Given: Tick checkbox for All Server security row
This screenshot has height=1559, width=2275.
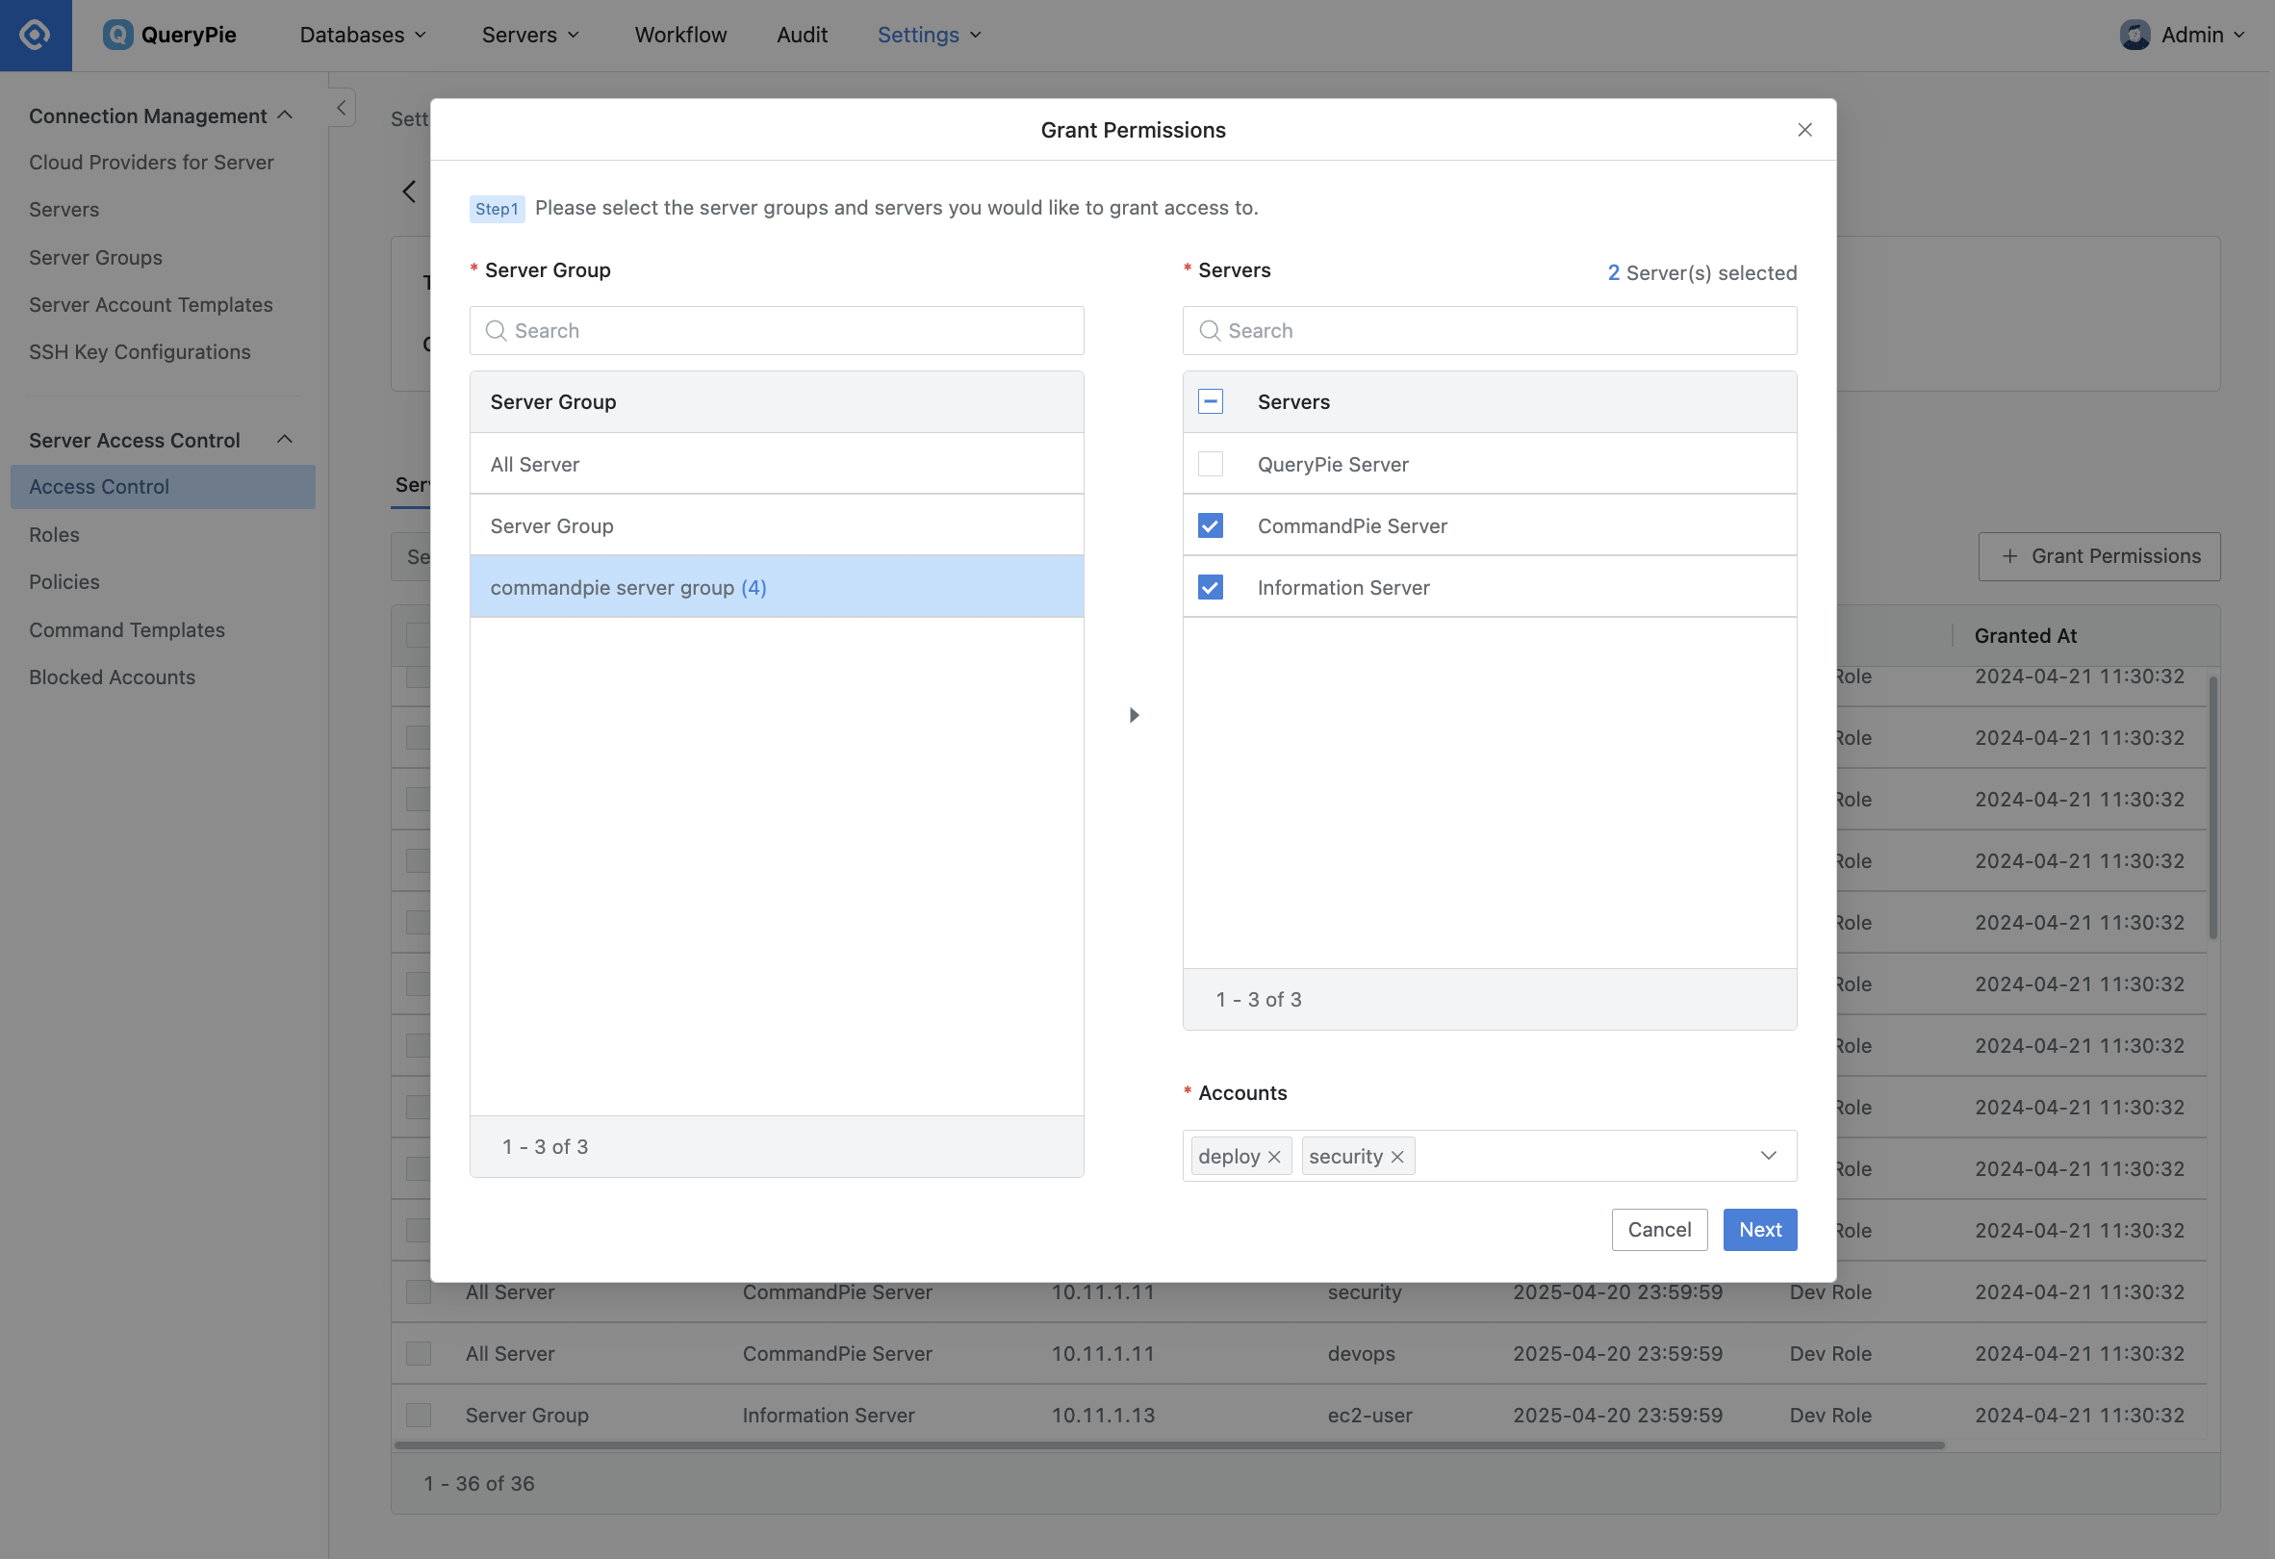Looking at the screenshot, I should point(419,1291).
